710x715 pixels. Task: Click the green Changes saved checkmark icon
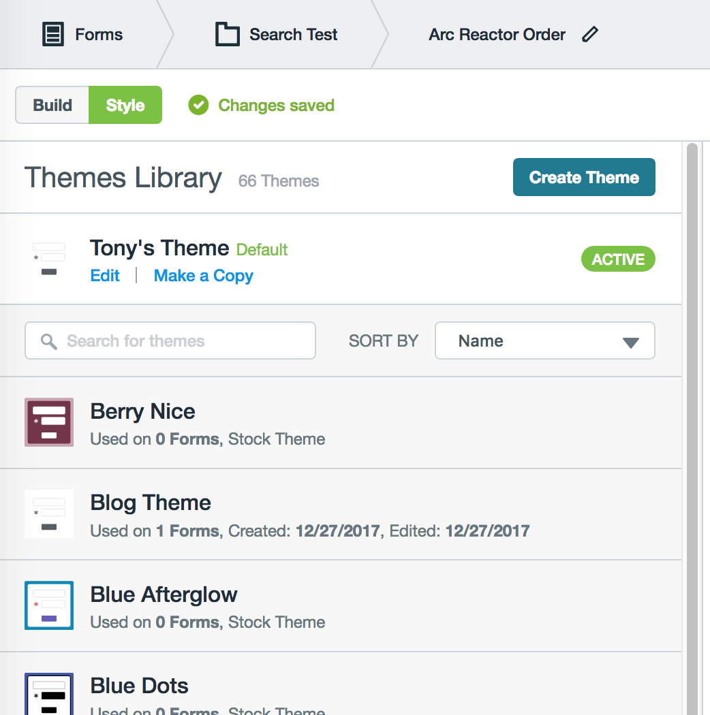tap(198, 106)
